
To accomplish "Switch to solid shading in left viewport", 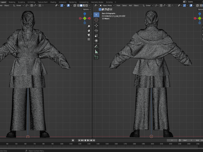I will tap(81, 5).
